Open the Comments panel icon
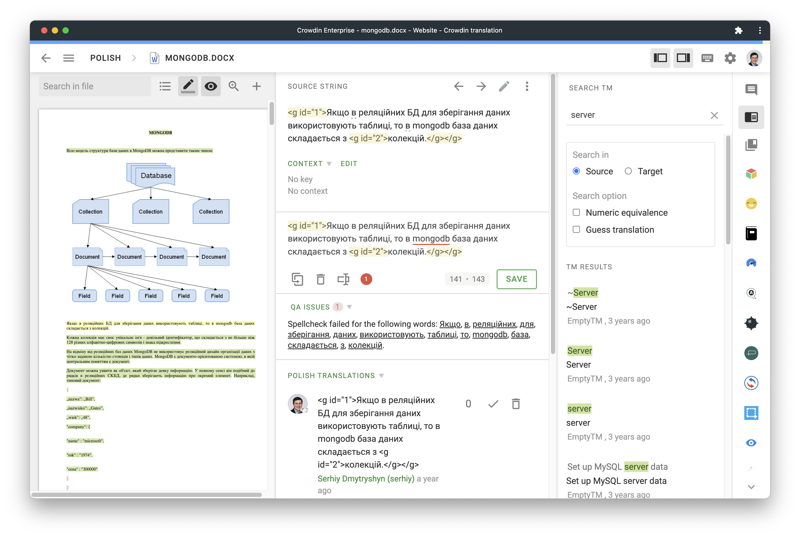 click(751, 90)
